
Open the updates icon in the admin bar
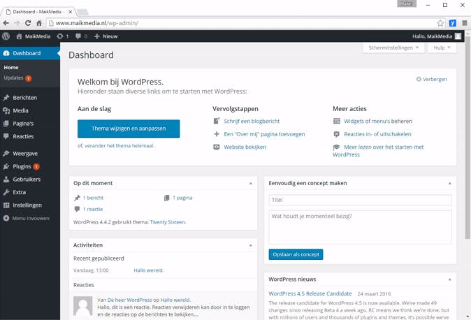(60, 36)
